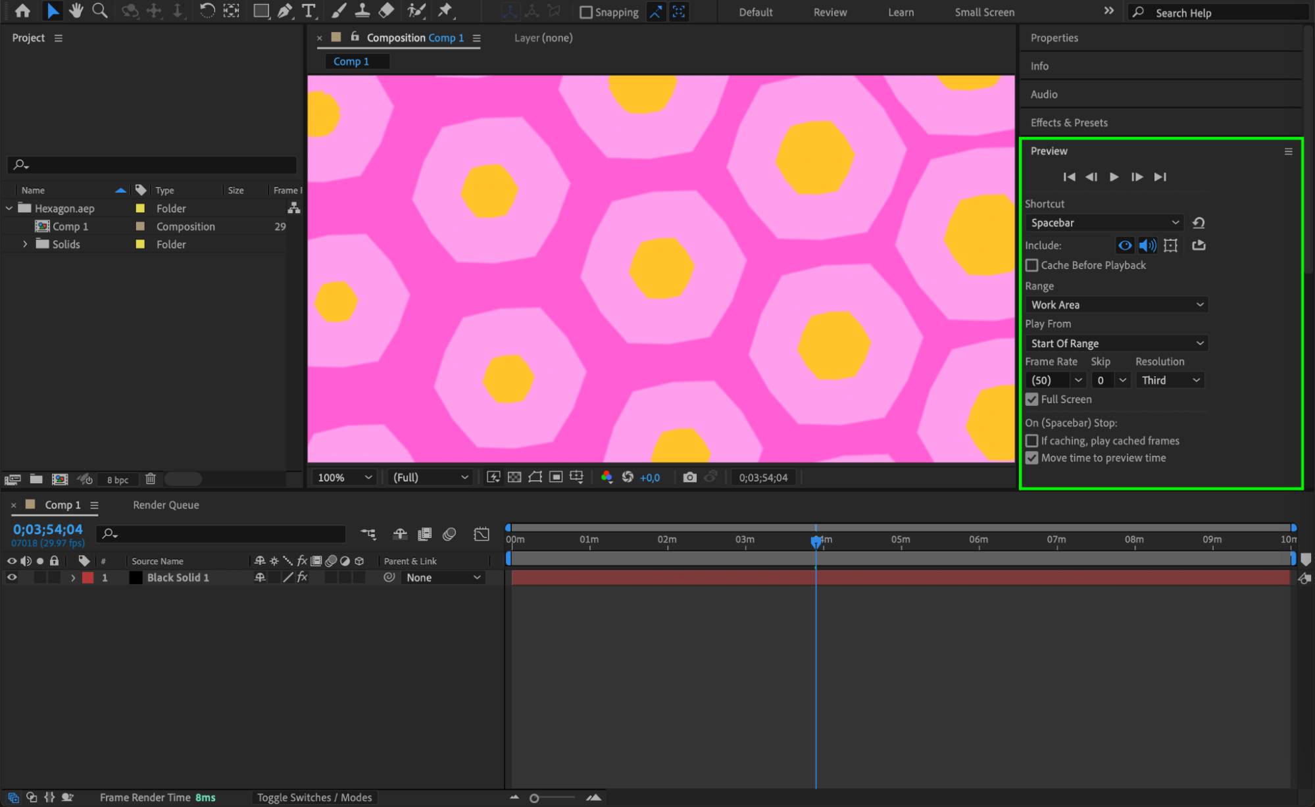
Task: Select the Pen tool
Action: tap(284, 11)
